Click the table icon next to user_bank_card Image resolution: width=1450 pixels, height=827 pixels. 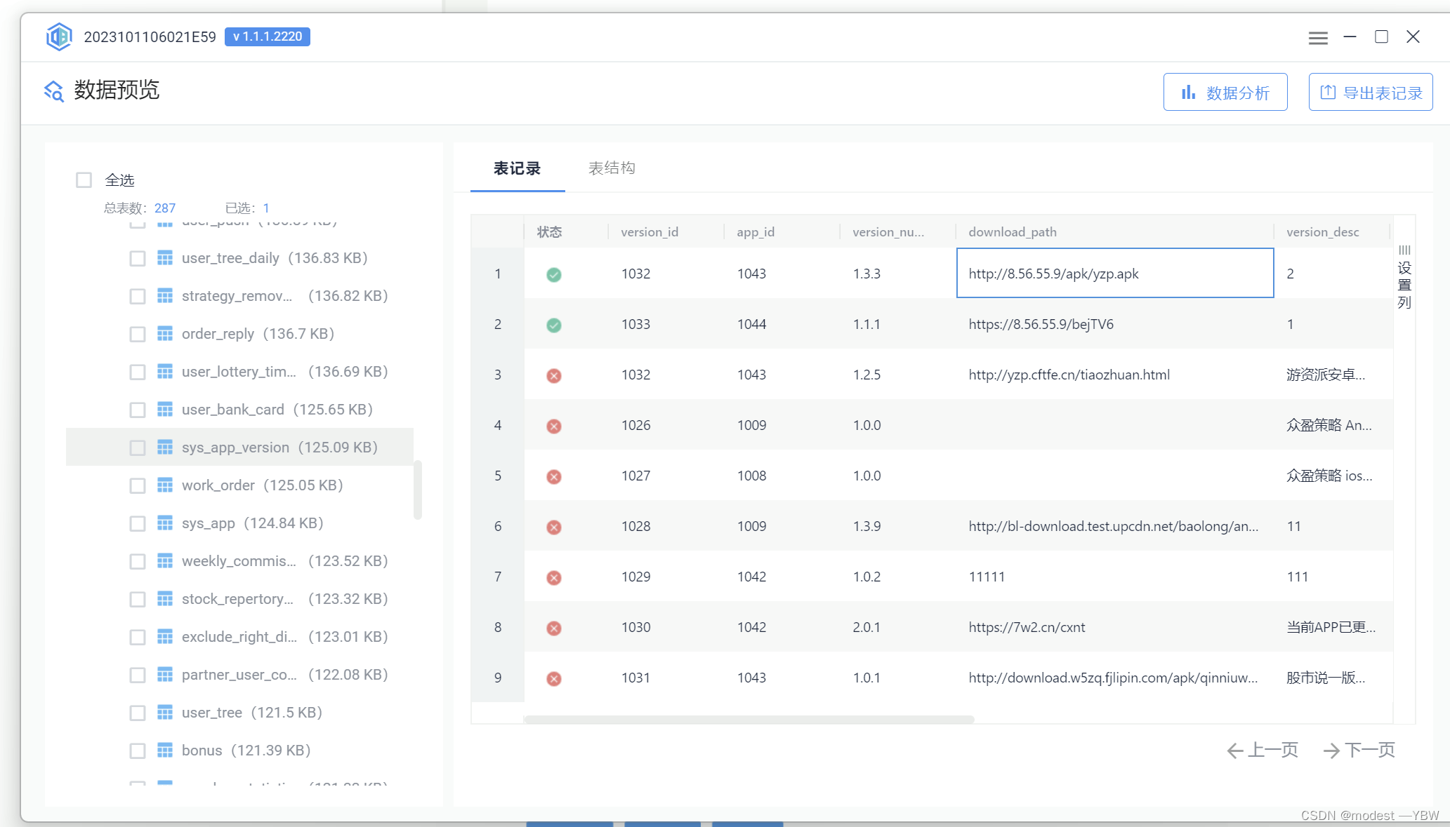pos(165,409)
